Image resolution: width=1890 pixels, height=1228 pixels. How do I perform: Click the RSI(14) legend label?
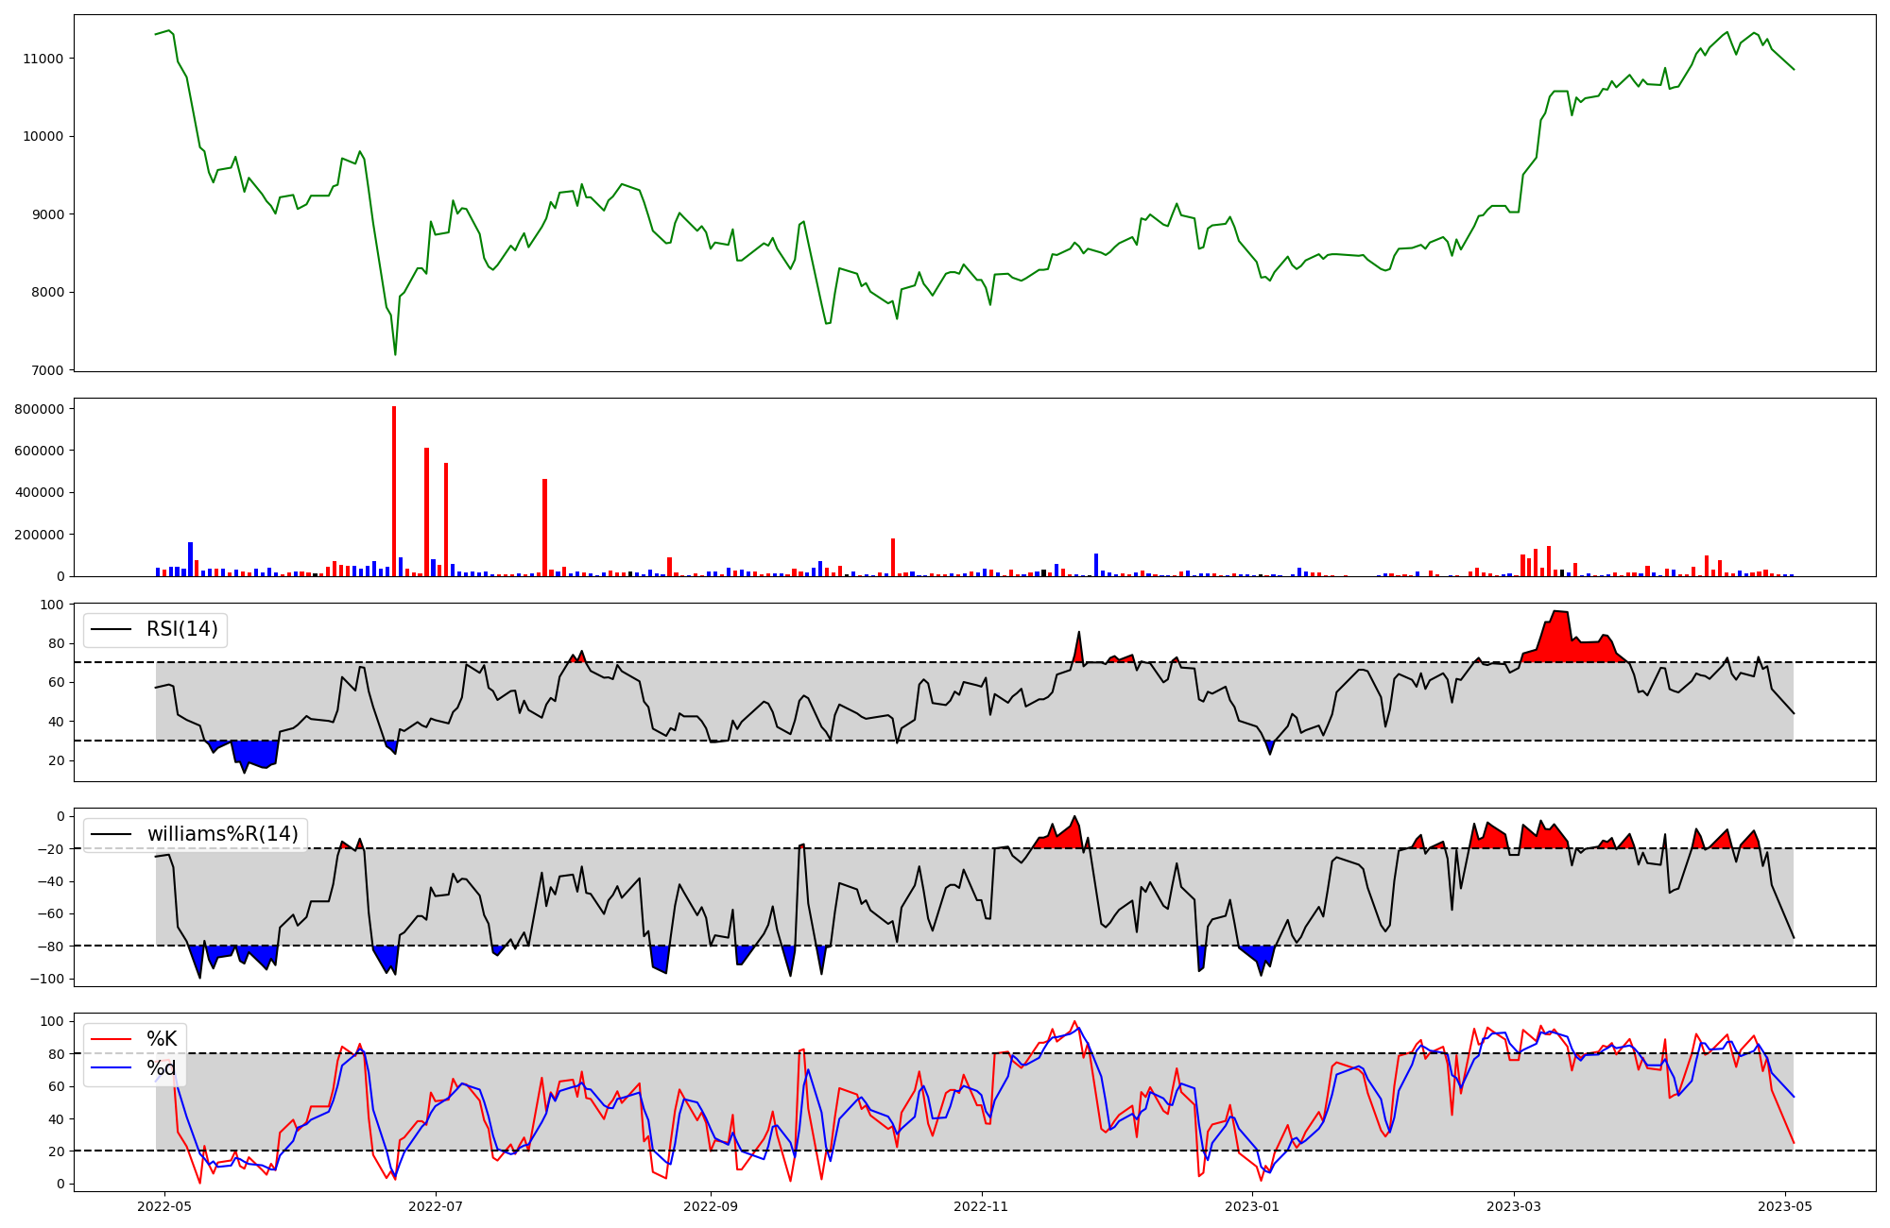click(x=181, y=629)
